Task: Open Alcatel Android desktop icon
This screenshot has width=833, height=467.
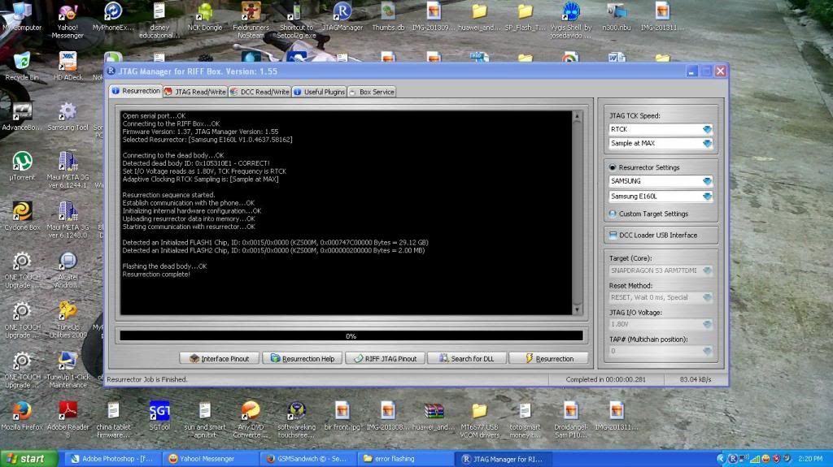Action: coord(68,270)
